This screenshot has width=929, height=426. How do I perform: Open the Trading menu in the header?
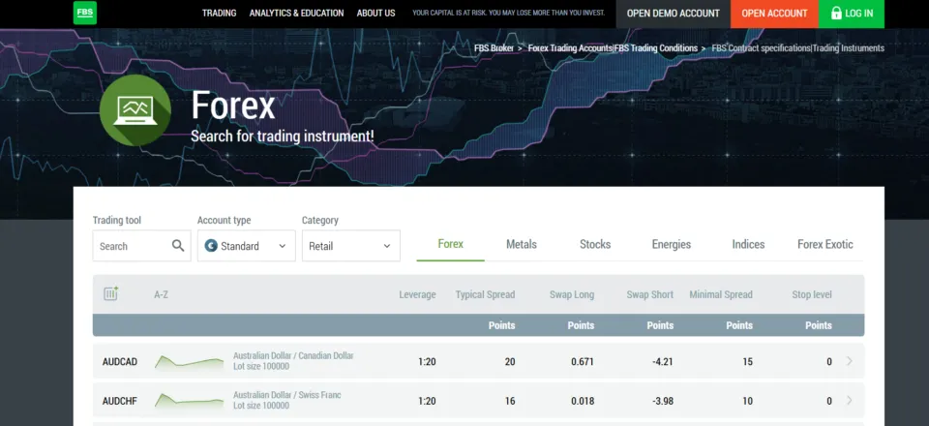coord(219,14)
